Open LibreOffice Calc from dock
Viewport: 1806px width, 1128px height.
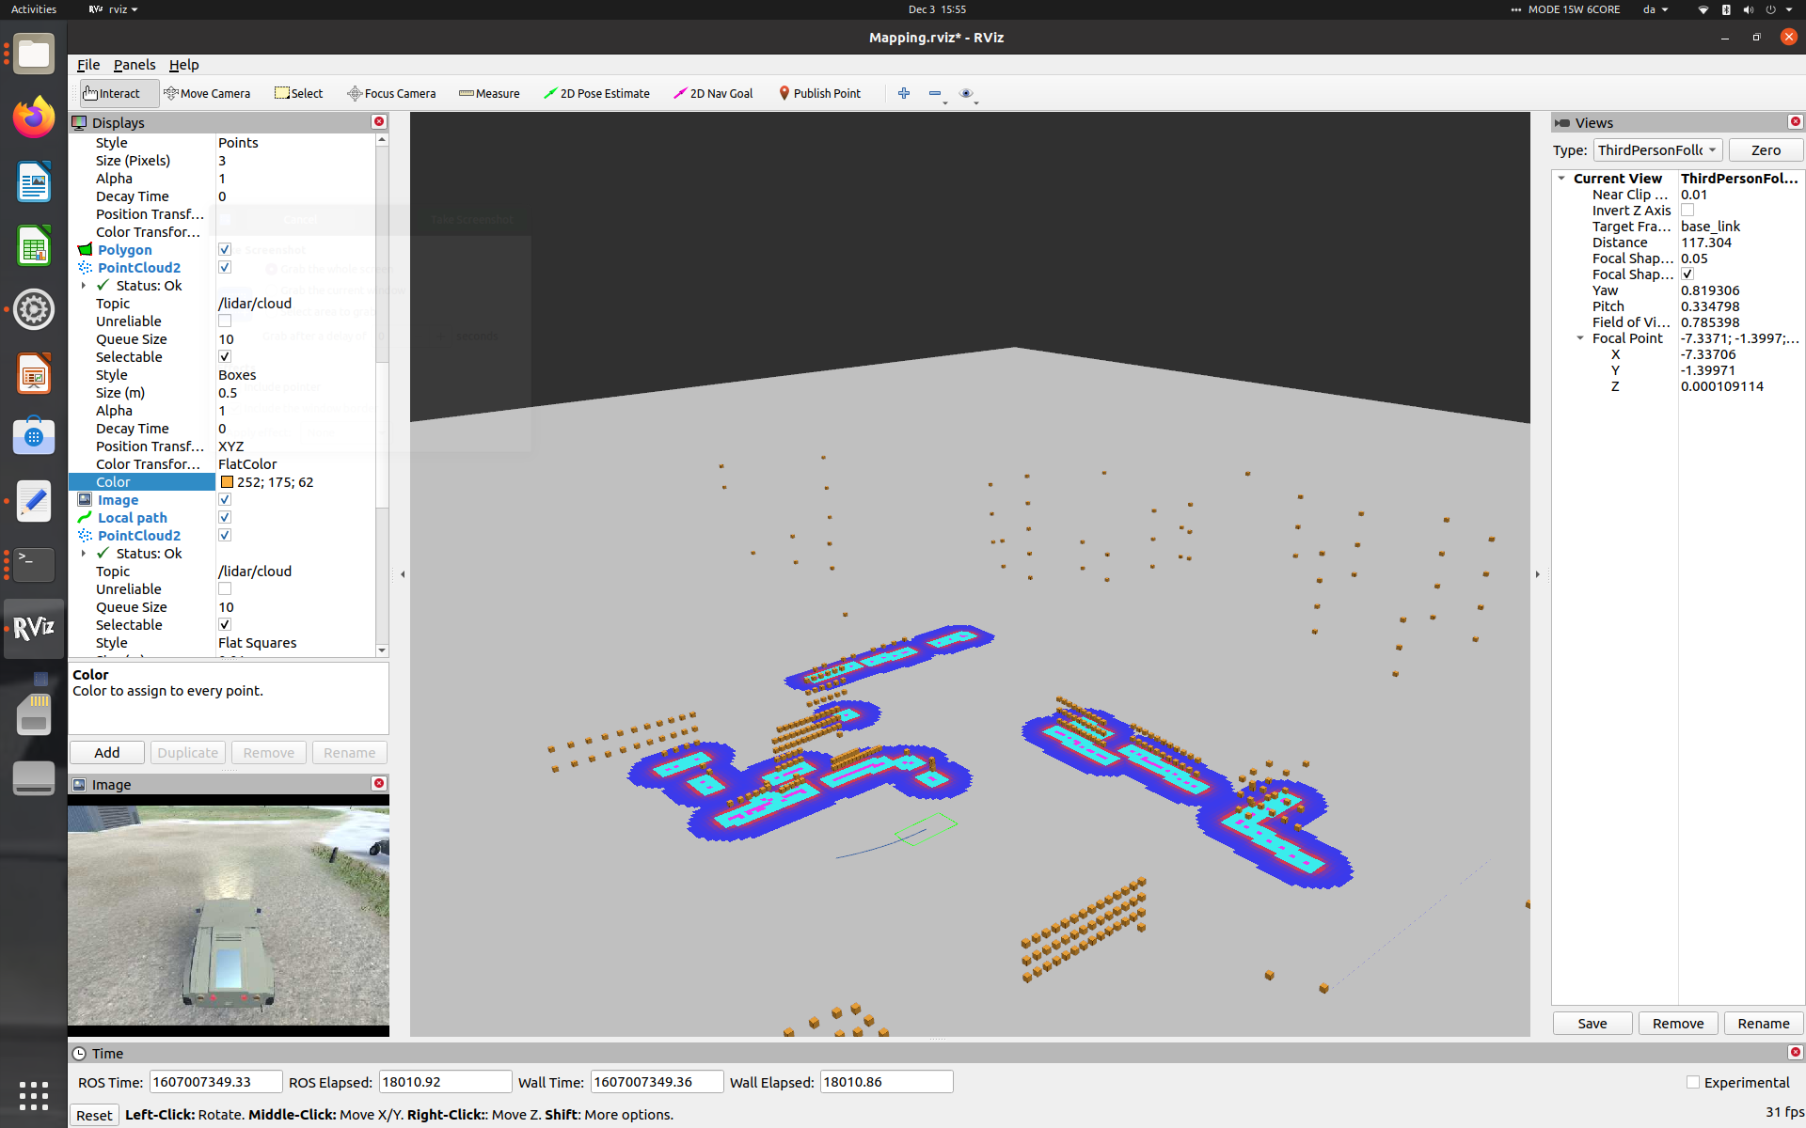[34, 246]
